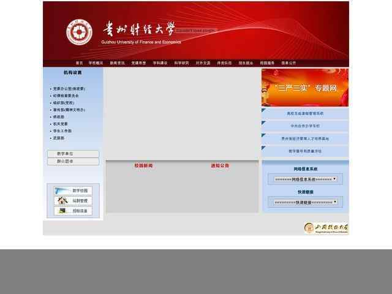Open the 纪律检查委员会 link
The image size is (392, 294).
66,96
